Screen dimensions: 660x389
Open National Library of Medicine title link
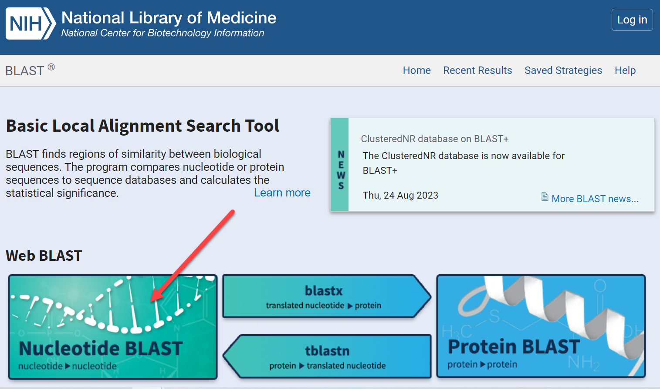tap(169, 18)
